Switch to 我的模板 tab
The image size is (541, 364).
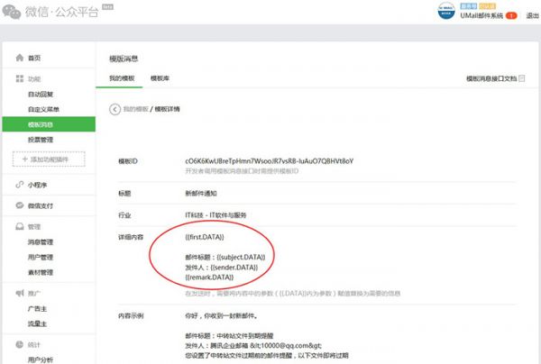[x=122, y=78]
